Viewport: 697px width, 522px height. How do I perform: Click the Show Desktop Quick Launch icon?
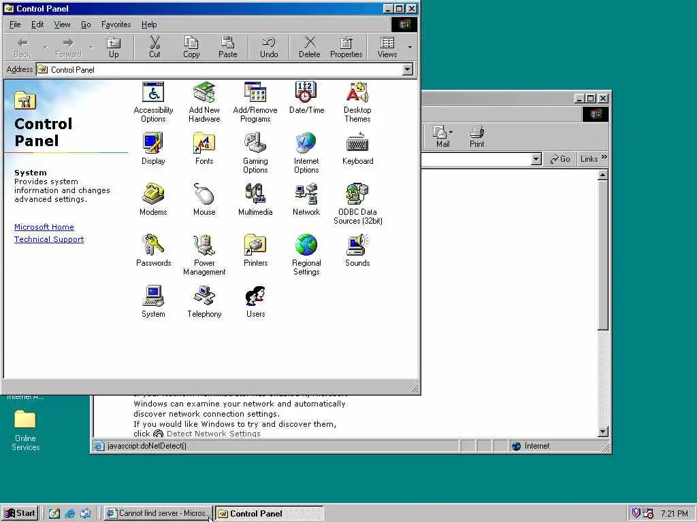[x=54, y=514]
